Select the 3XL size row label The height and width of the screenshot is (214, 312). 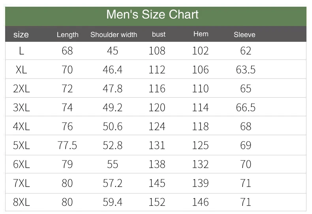[21, 108]
